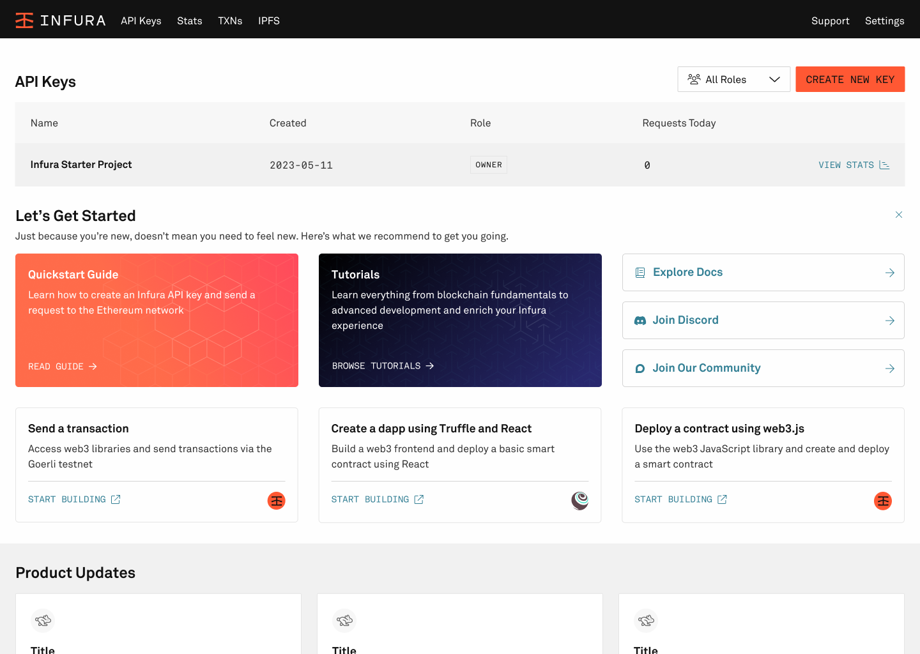Screen dimensions: 920x654
Task: Click the Infura logo icon
Action: 24,20
